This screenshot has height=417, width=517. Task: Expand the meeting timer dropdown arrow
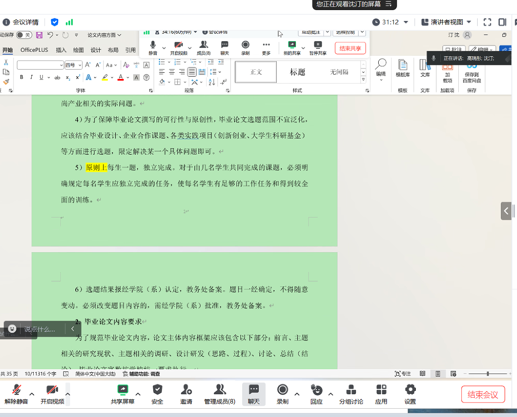(406, 22)
